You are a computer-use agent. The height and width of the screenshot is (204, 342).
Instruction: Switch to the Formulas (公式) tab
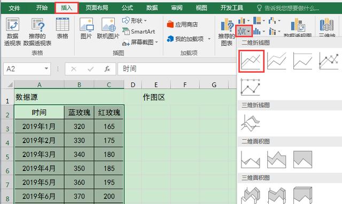point(127,8)
